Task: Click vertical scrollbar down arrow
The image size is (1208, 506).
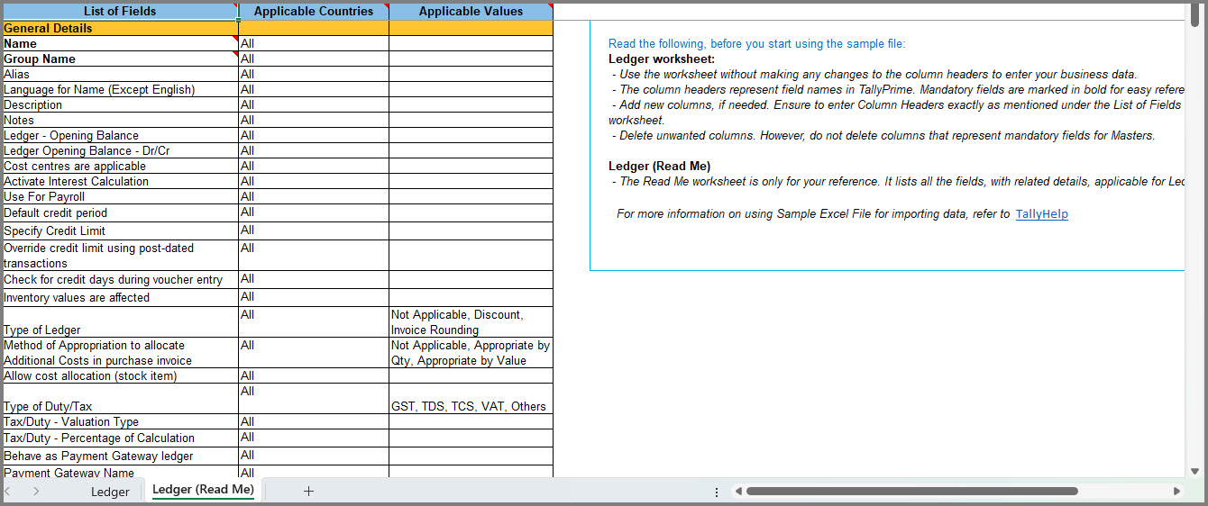Action: point(1194,471)
